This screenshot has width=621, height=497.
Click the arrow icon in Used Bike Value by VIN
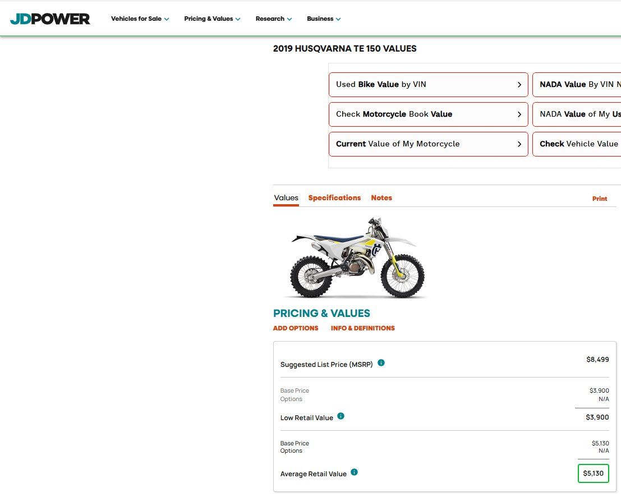(519, 85)
